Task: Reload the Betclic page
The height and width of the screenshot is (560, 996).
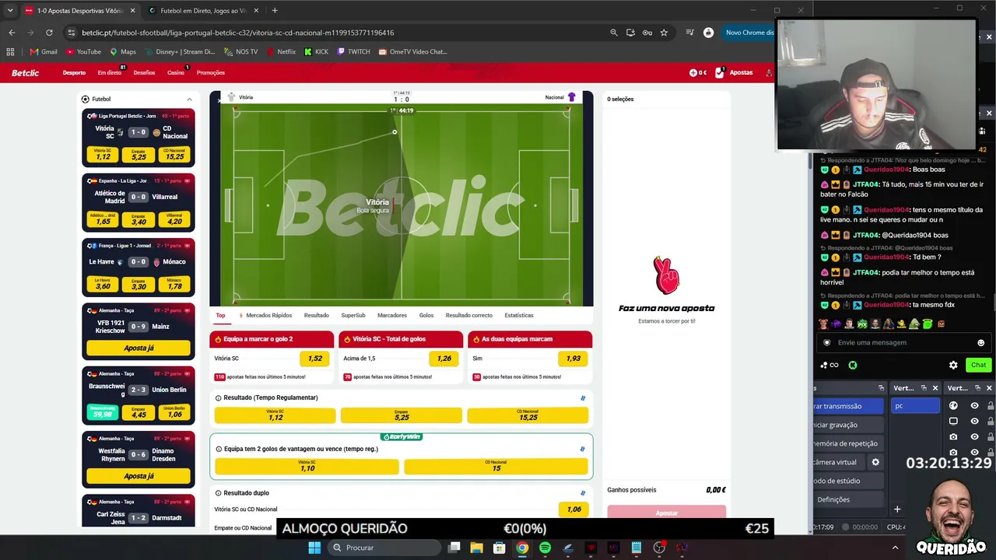Action: [x=49, y=33]
